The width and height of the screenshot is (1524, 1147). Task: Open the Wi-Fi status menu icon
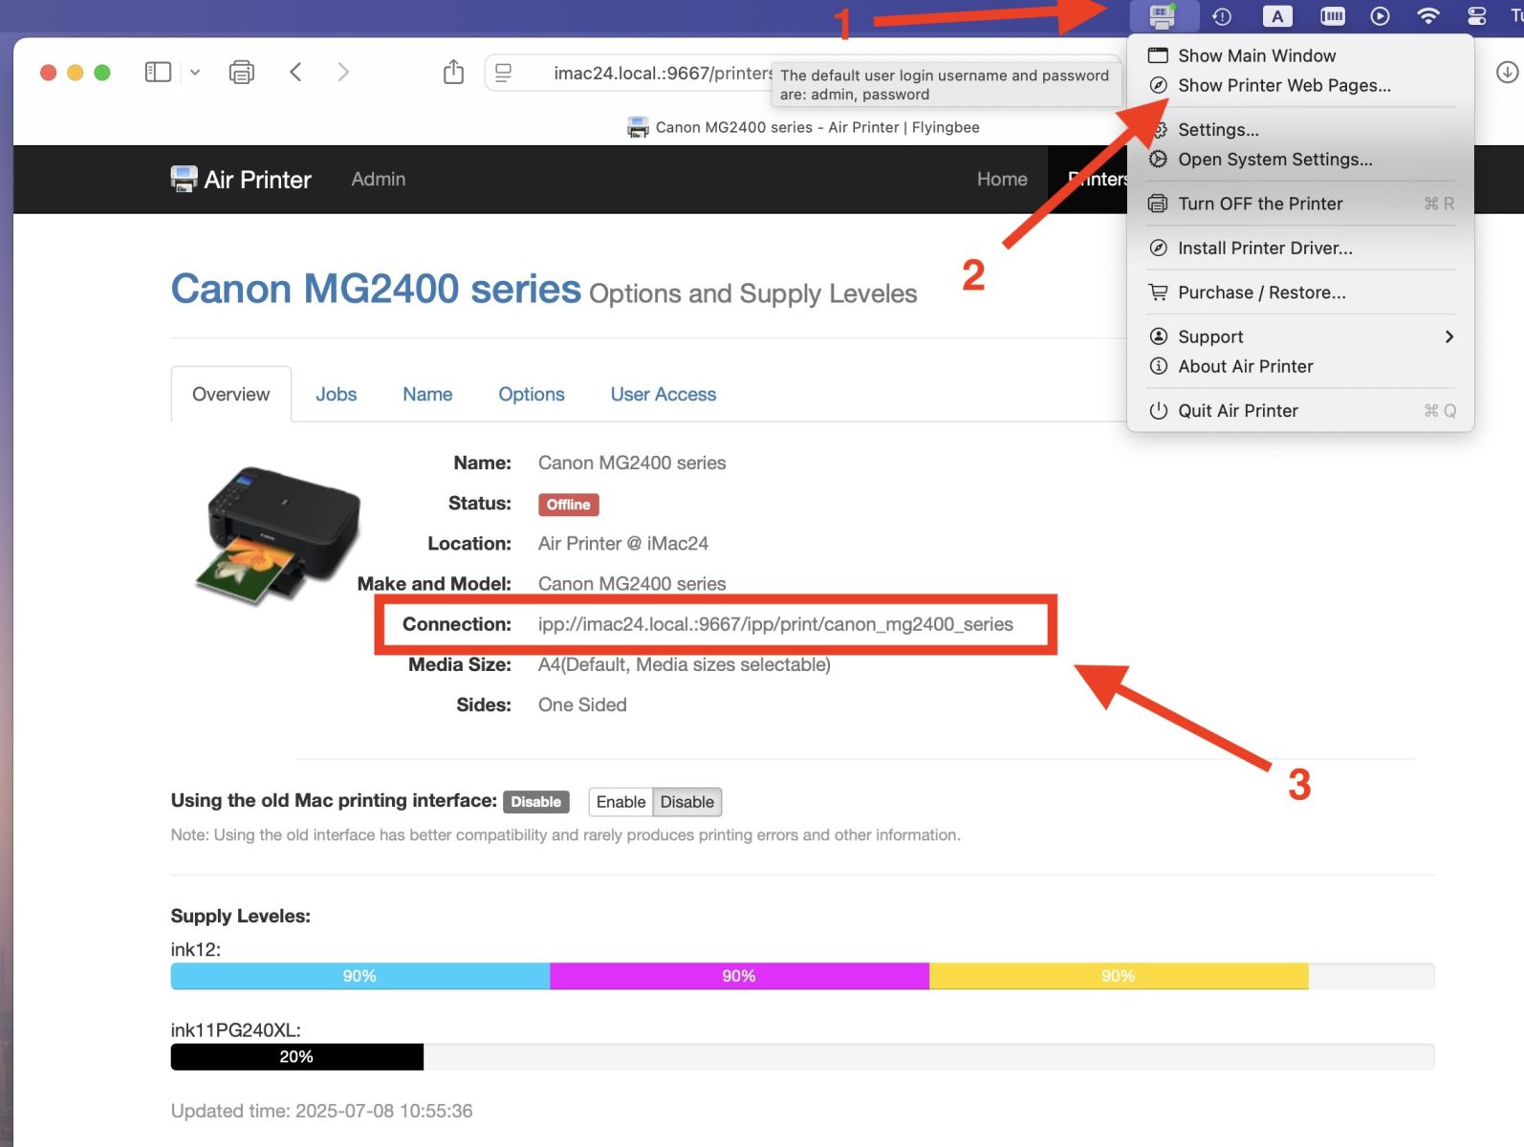1427,16
